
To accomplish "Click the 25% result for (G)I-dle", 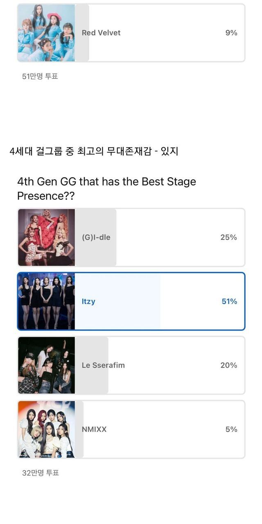I will 229,237.
